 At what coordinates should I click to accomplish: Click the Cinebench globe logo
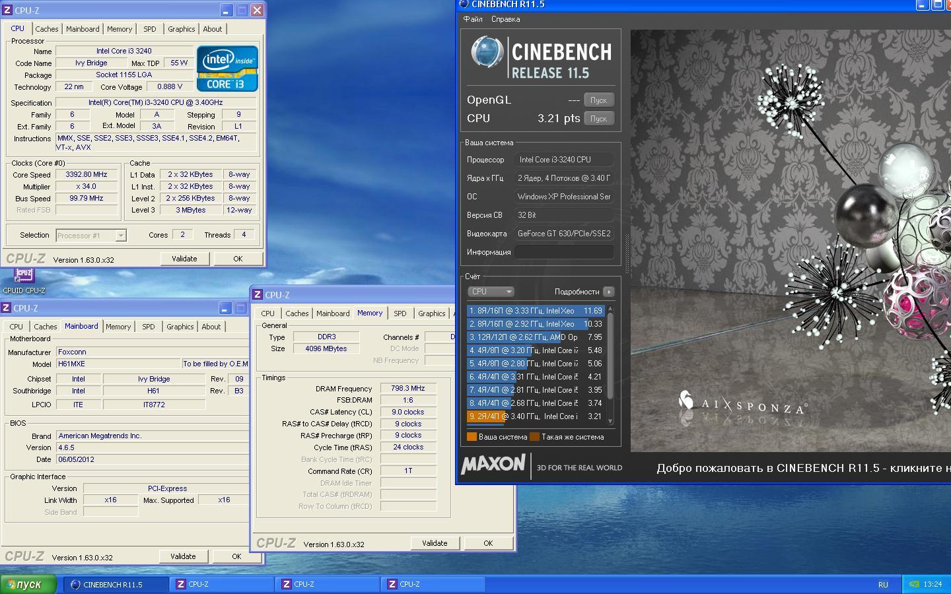(487, 52)
